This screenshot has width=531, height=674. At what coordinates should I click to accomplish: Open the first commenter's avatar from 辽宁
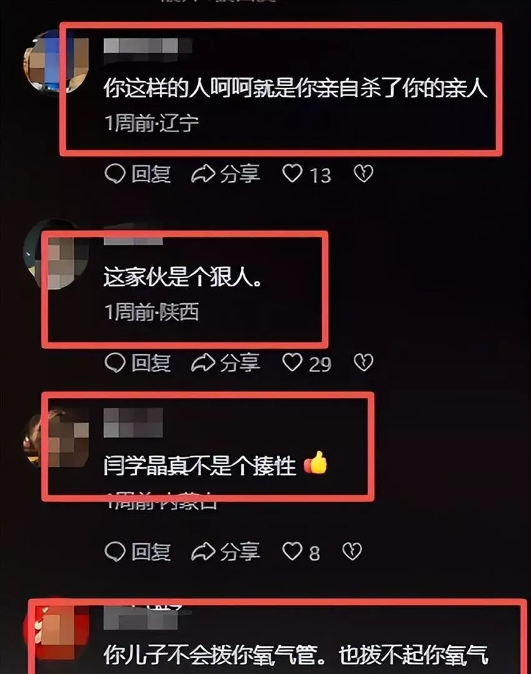56,61
